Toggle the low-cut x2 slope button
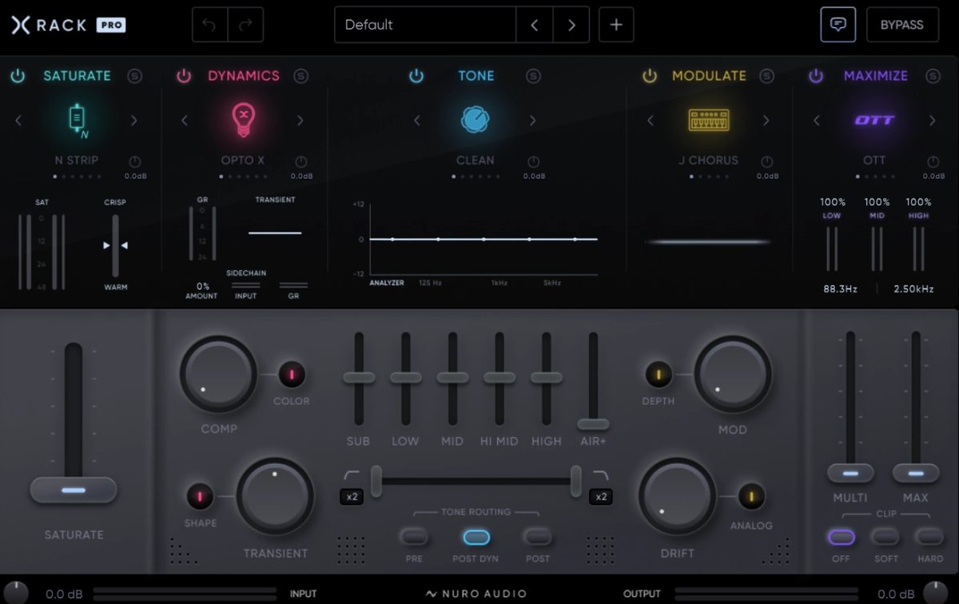The width and height of the screenshot is (959, 604). coord(352,496)
